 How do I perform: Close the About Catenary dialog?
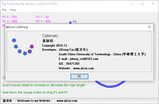pyautogui.click(x=149, y=27)
